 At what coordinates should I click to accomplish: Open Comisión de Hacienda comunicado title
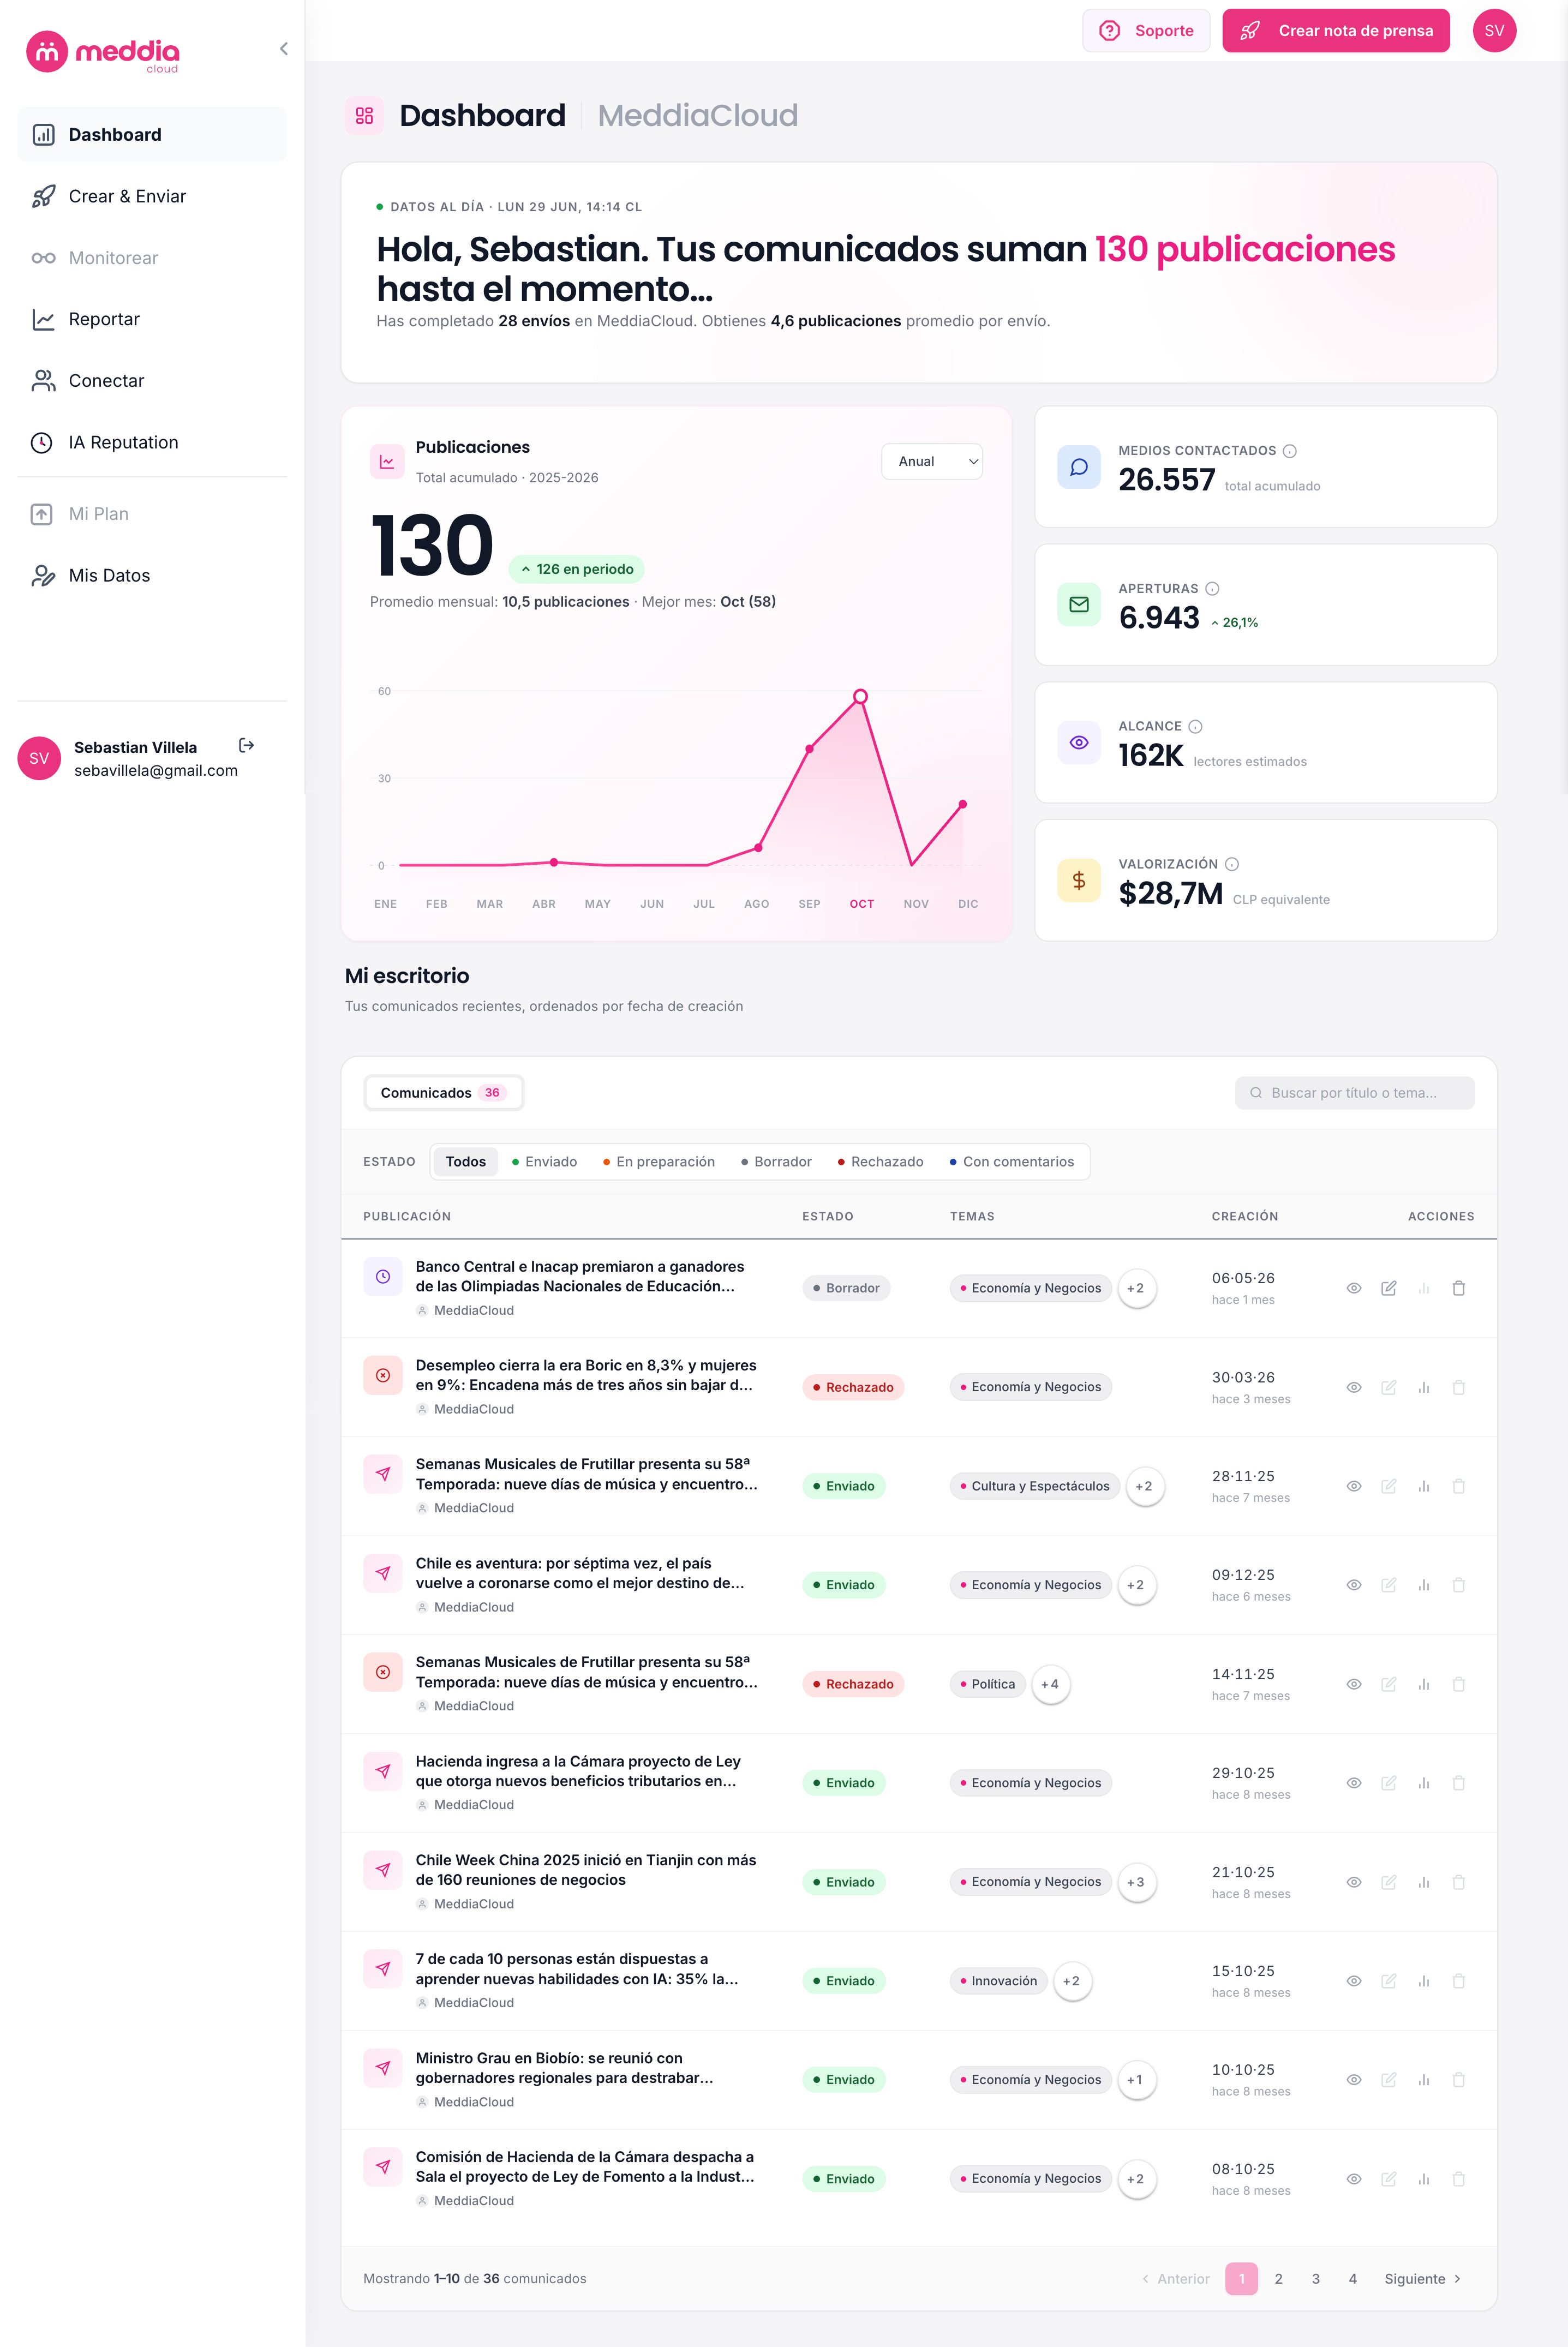coord(585,2167)
